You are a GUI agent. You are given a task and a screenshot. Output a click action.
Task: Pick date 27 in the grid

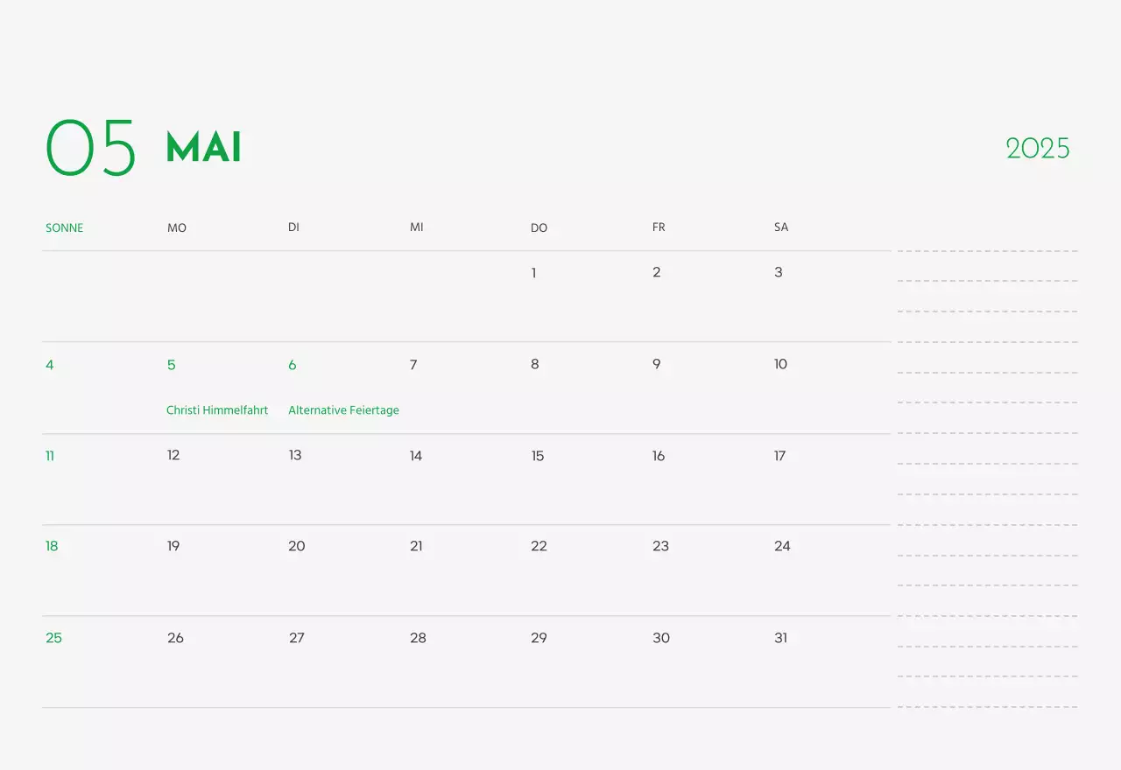tap(297, 638)
